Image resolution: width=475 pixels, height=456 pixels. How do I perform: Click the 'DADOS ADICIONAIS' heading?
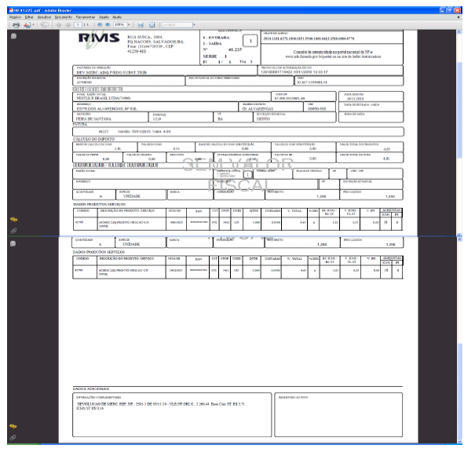(91, 389)
